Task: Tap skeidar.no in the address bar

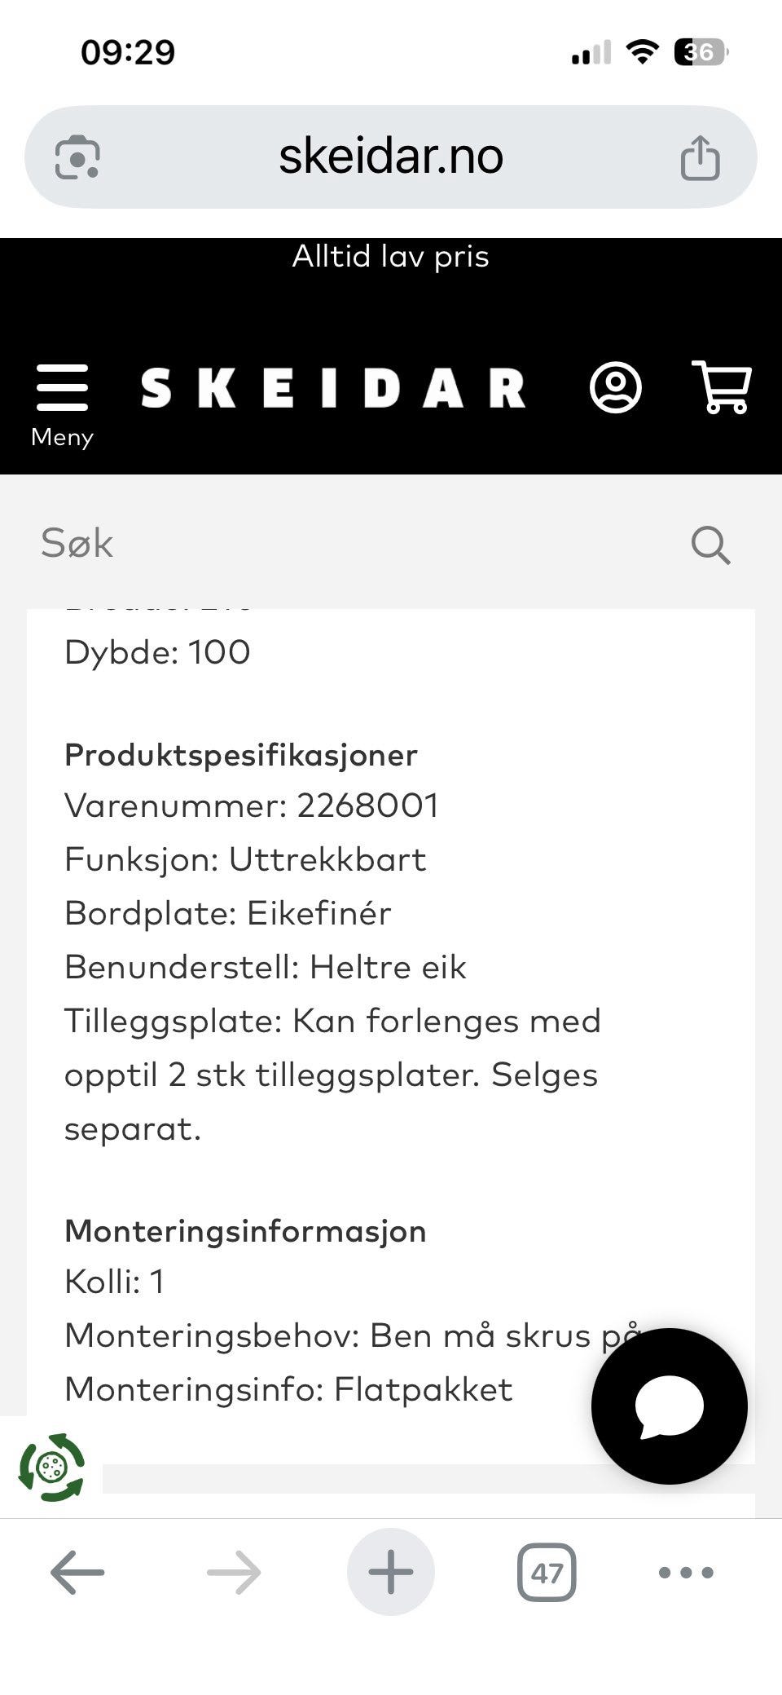Action: (391, 156)
